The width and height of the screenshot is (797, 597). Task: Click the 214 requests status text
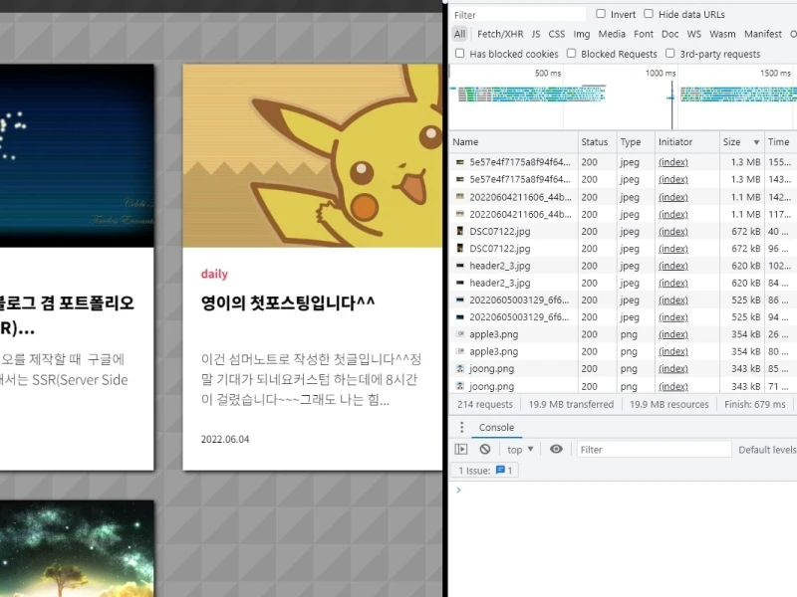coord(485,405)
